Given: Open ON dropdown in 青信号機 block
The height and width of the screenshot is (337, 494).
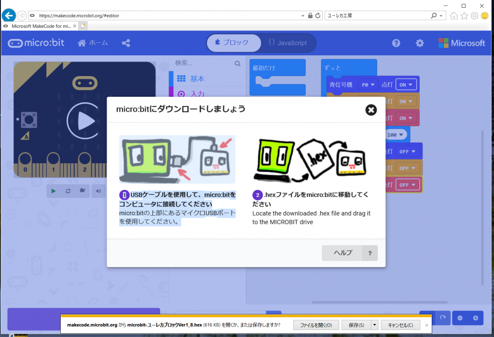Looking at the screenshot, I should 406,85.
